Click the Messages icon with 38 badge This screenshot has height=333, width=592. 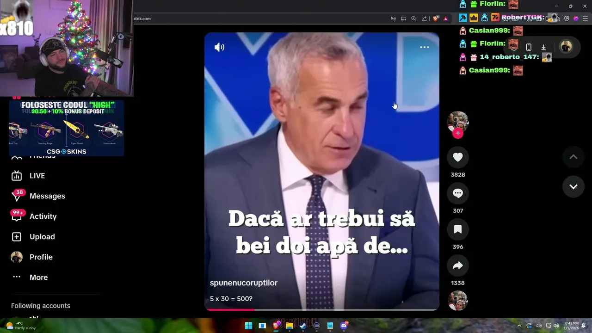click(x=17, y=196)
